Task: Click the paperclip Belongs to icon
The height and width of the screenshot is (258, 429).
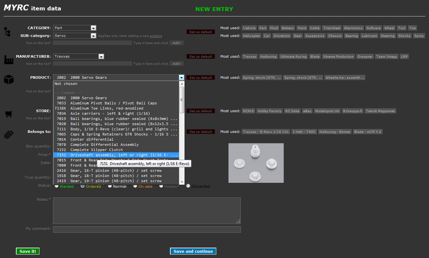Action: click(x=8, y=134)
